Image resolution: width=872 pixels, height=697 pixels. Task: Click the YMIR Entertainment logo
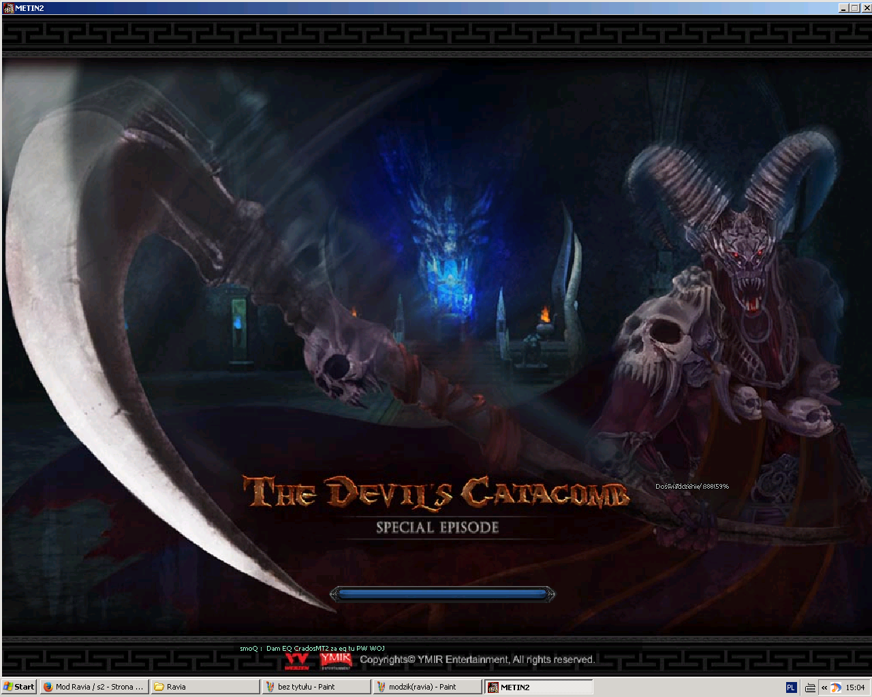click(x=336, y=660)
